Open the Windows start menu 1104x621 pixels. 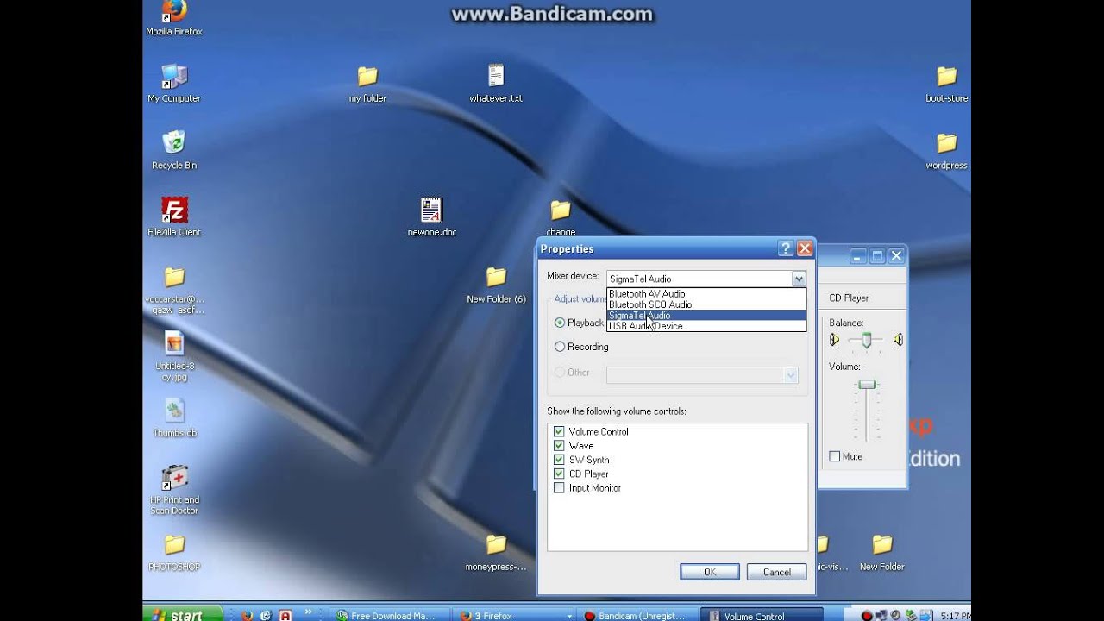tap(183, 614)
